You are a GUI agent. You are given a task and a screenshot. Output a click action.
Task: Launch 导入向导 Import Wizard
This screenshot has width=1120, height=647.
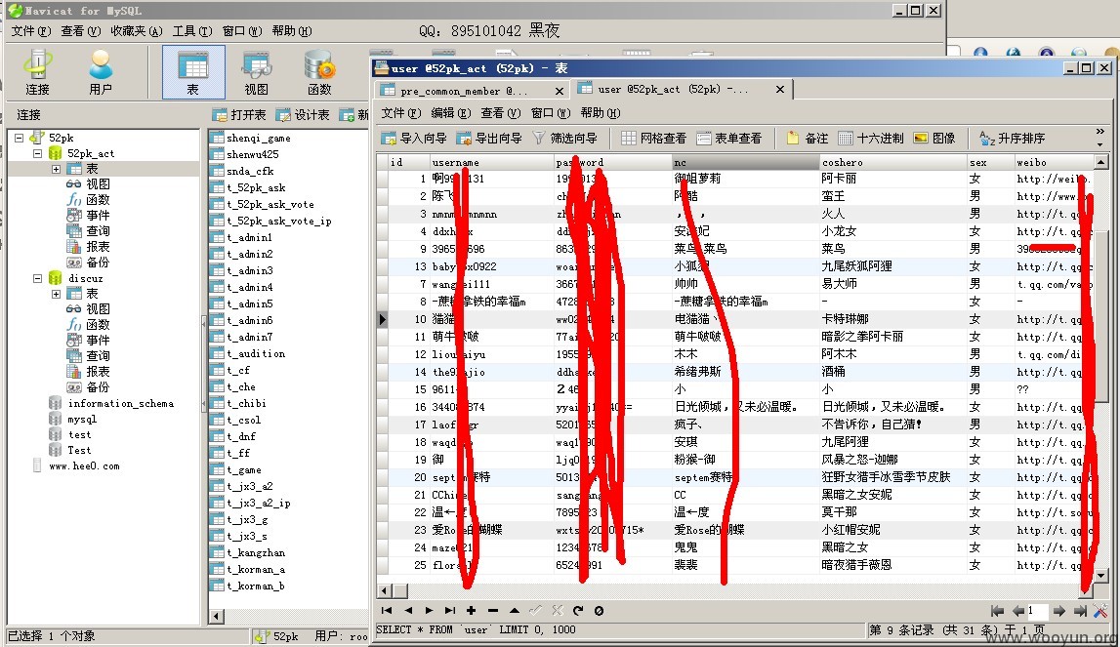[x=414, y=138]
